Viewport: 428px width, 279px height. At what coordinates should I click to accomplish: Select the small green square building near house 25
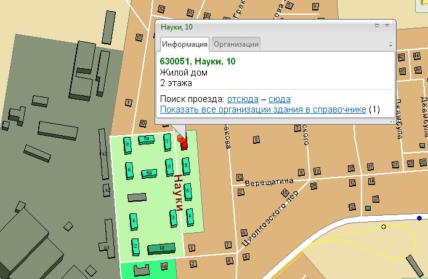coord(368,208)
